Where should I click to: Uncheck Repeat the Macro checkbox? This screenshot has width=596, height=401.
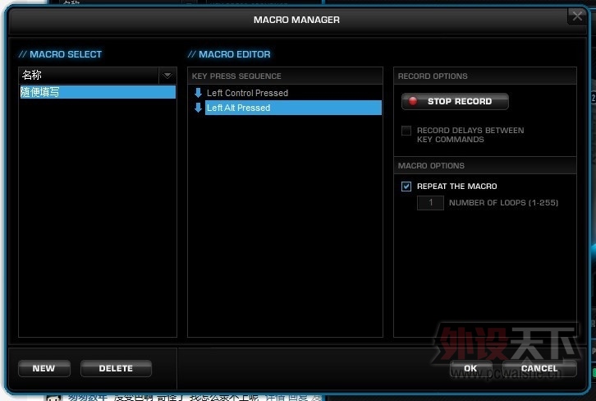(406, 186)
